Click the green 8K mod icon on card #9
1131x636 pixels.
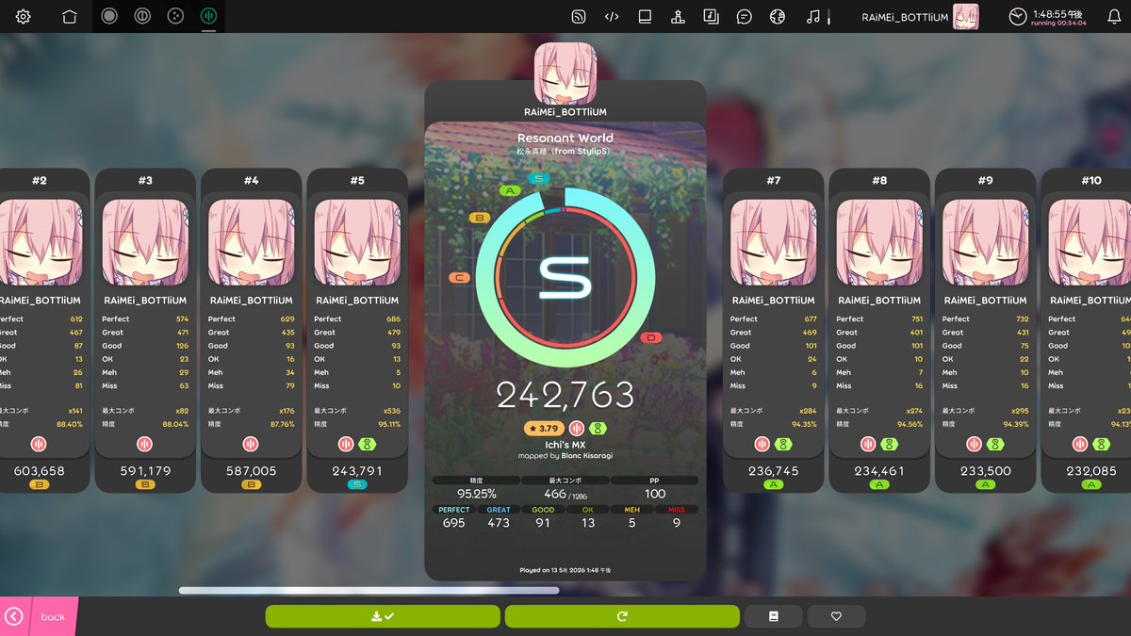(995, 444)
